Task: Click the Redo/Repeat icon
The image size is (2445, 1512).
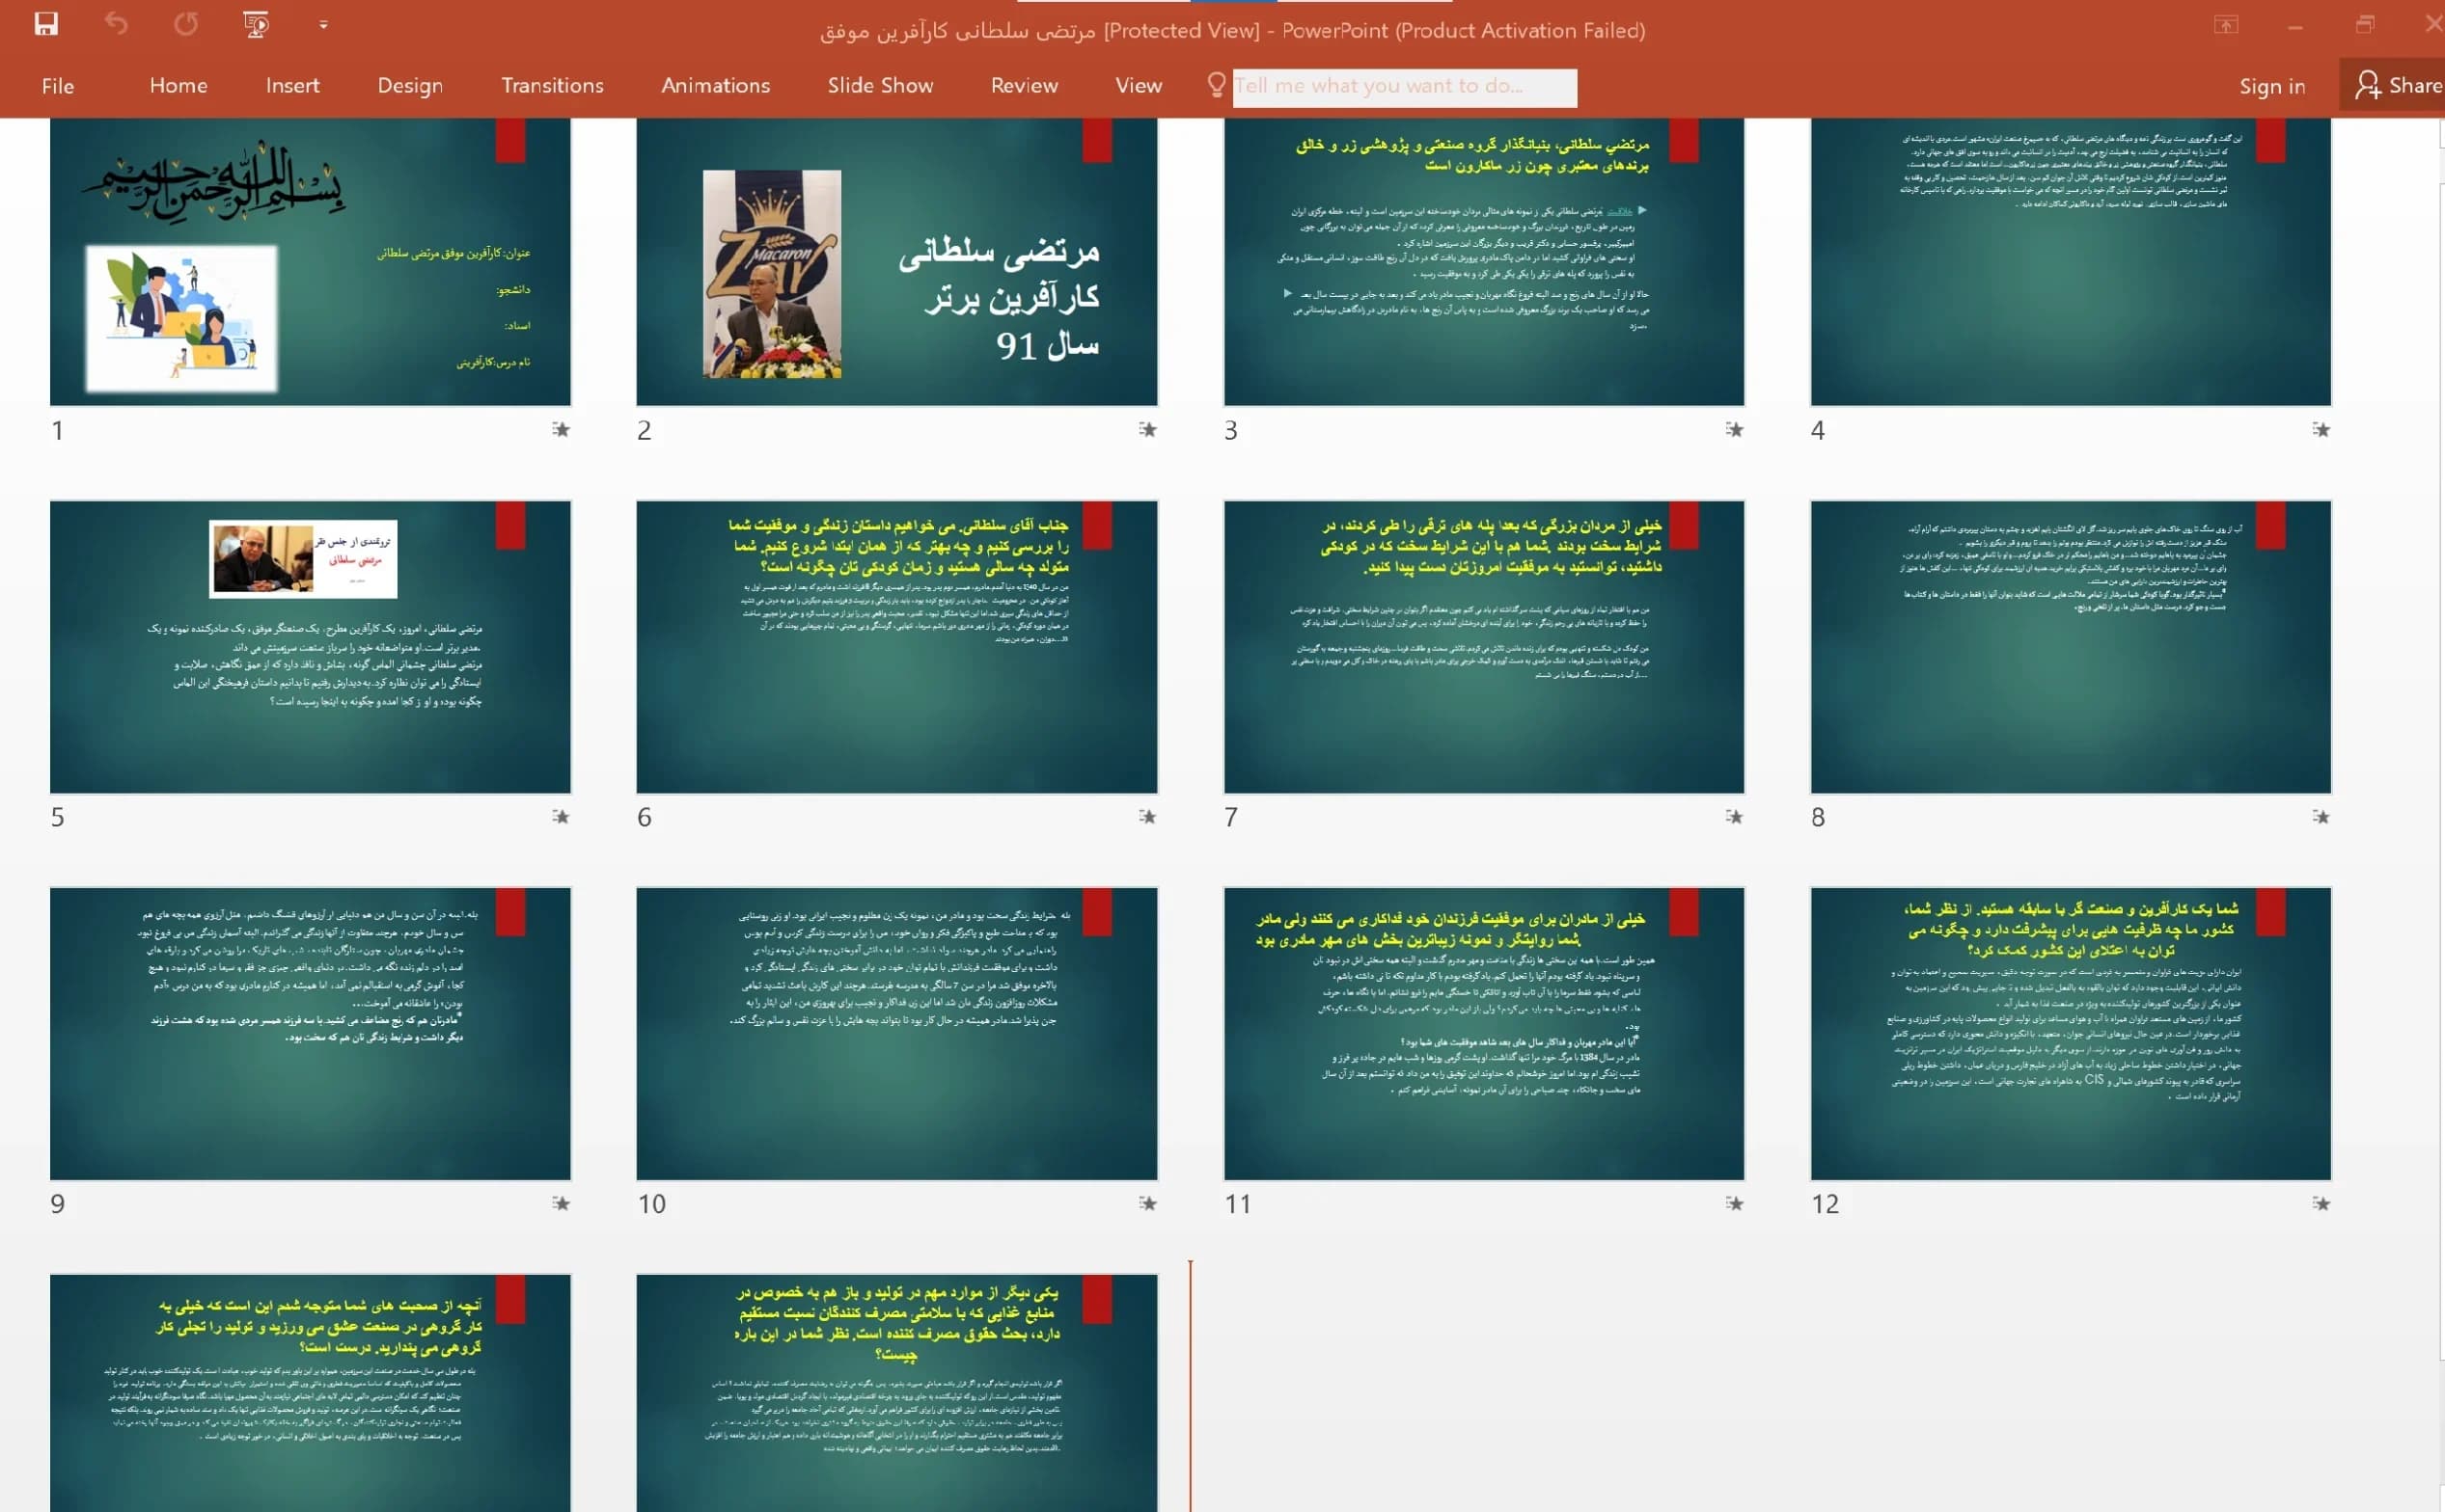Action: point(186,23)
